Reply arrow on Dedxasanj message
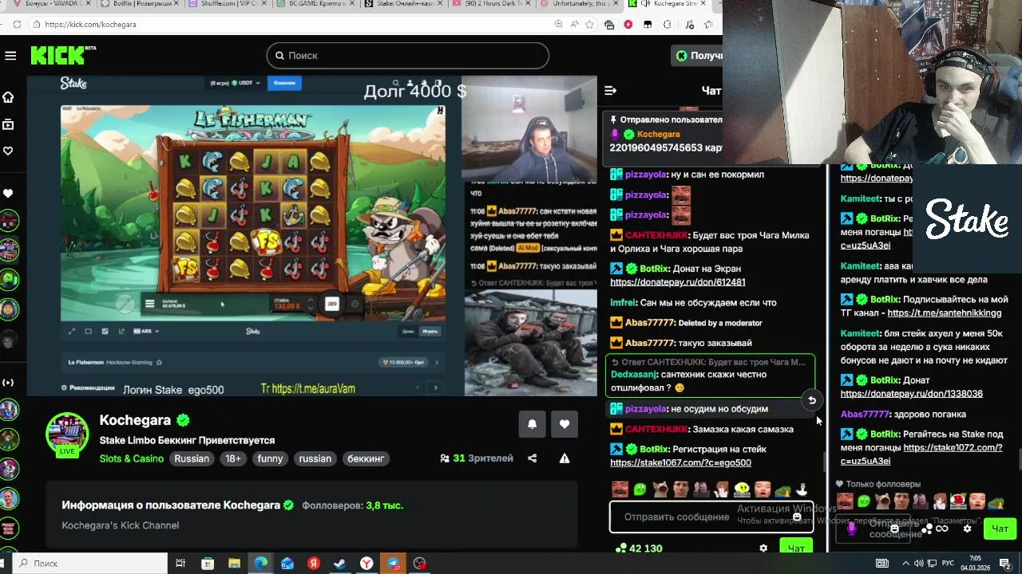The width and height of the screenshot is (1022, 574). pyautogui.click(x=811, y=400)
